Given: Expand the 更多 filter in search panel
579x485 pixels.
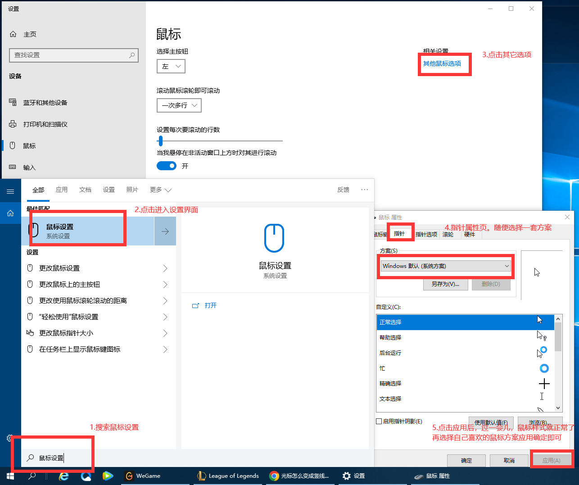Looking at the screenshot, I should (161, 190).
